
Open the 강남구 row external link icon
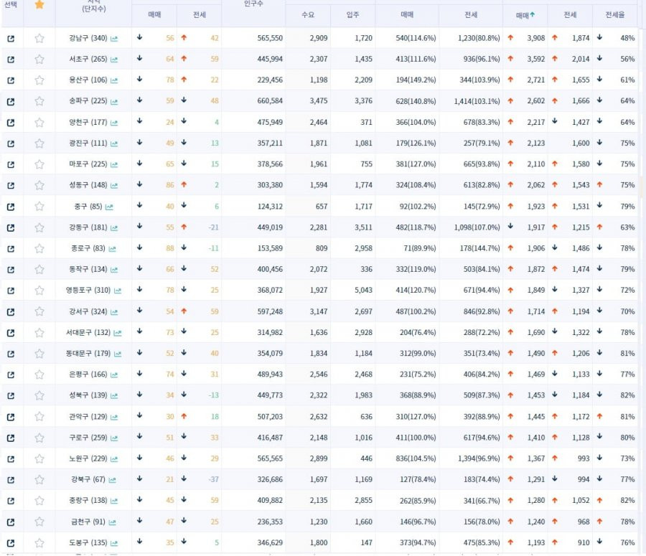click(11, 39)
